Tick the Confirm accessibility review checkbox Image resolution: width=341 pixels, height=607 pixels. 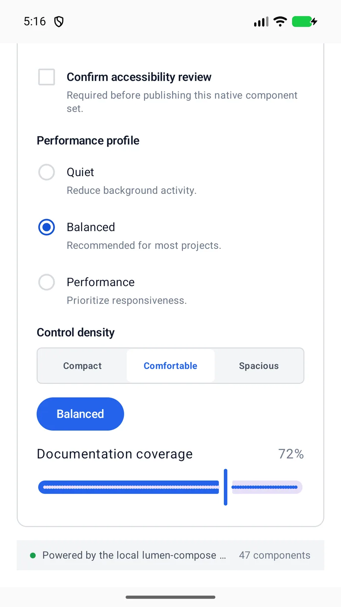[47, 77]
